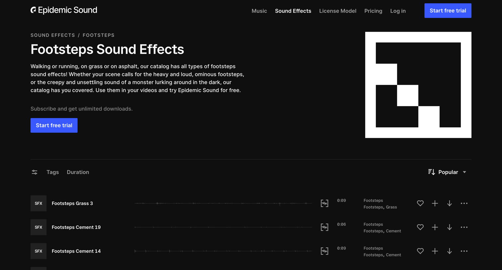Open Footsteps Cement 19 track title
The height and width of the screenshot is (270, 502).
tap(76, 227)
